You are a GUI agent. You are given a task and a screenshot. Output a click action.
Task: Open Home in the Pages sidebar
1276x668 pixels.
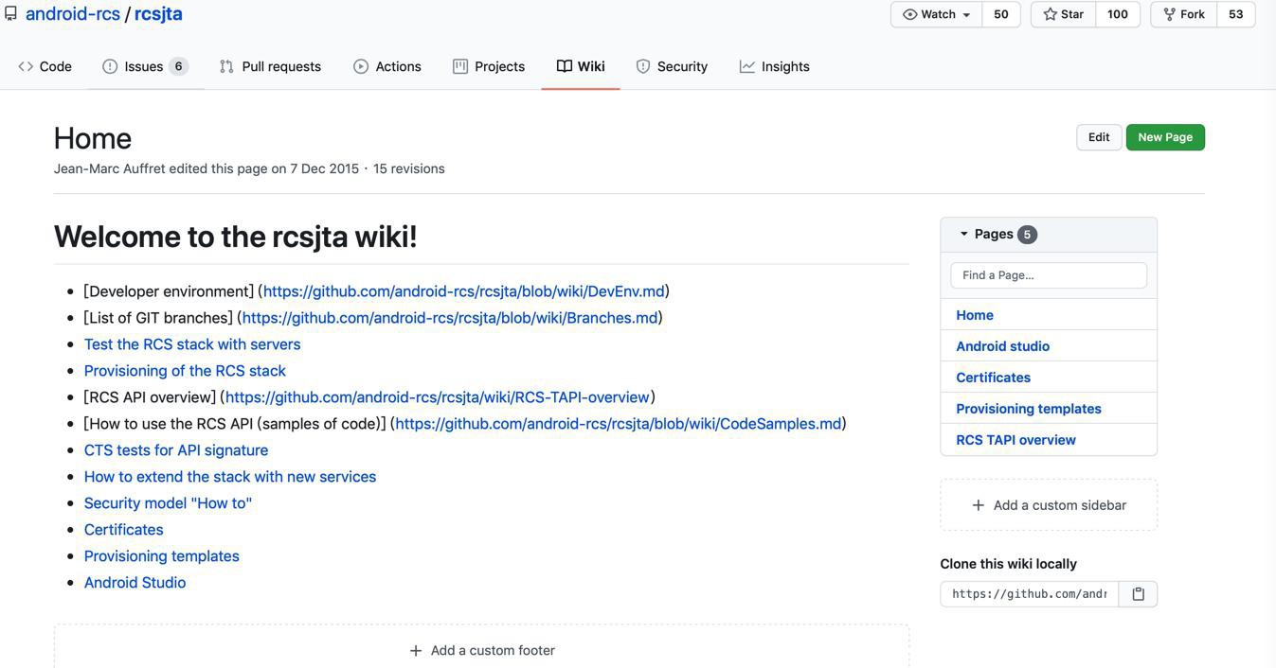975,315
